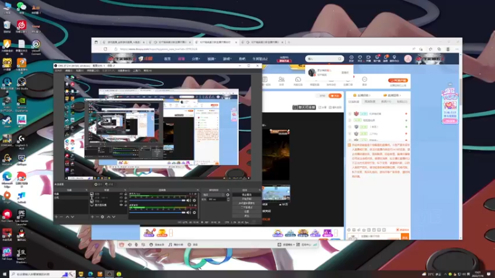495x278 pixels.
Task: Adjust transition duration stepper in OBS
Action: pyautogui.click(x=228, y=199)
